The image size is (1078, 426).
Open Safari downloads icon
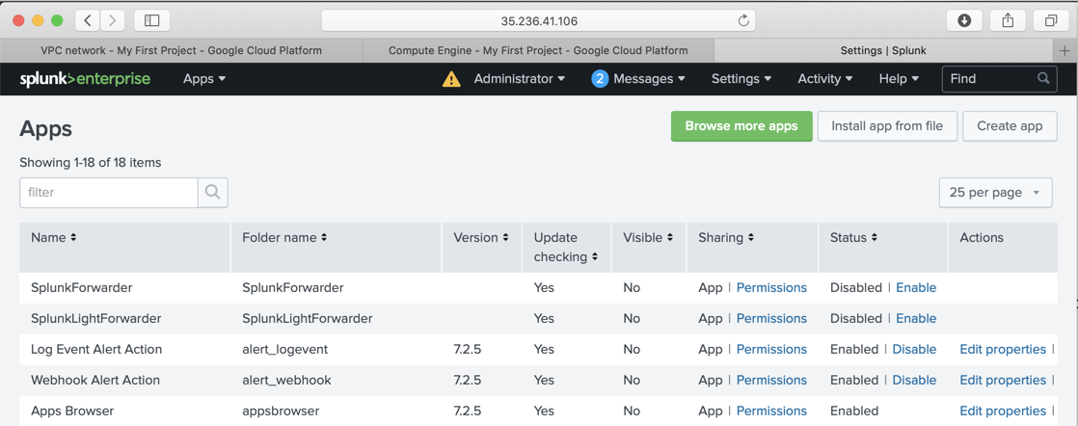pyautogui.click(x=964, y=20)
